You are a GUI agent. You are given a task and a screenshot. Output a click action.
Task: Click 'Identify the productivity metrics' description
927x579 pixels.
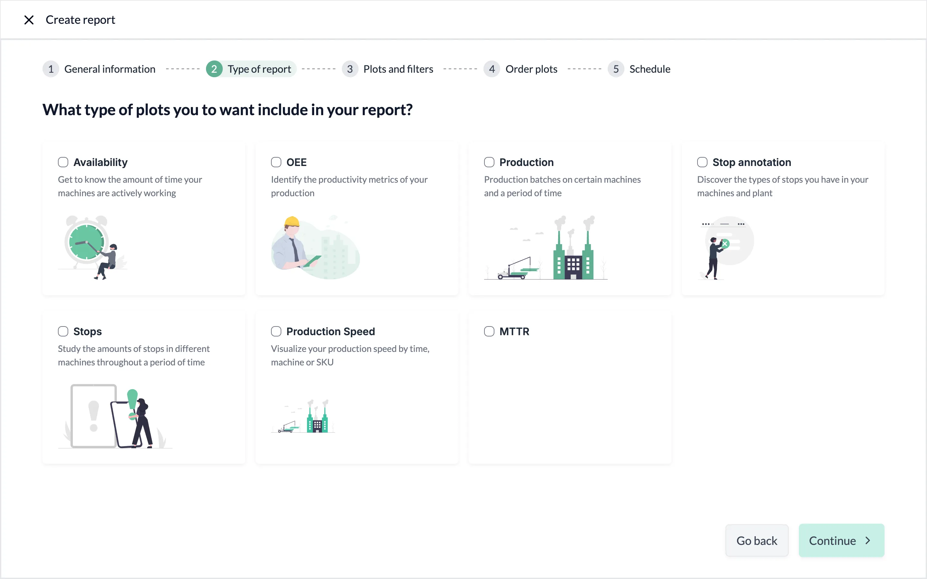[349, 186]
